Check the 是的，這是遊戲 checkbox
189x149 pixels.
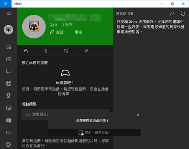[x=81, y=133]
